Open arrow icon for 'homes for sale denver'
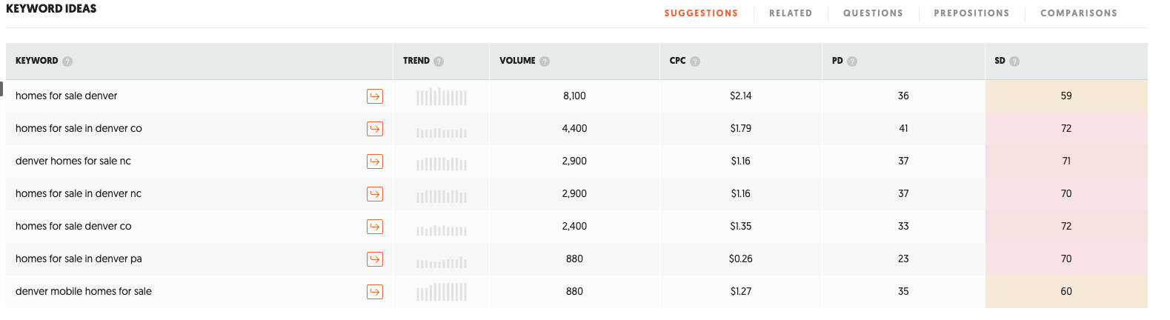The height and width of the screenshot is (320, 1170). tap(375, 96)
